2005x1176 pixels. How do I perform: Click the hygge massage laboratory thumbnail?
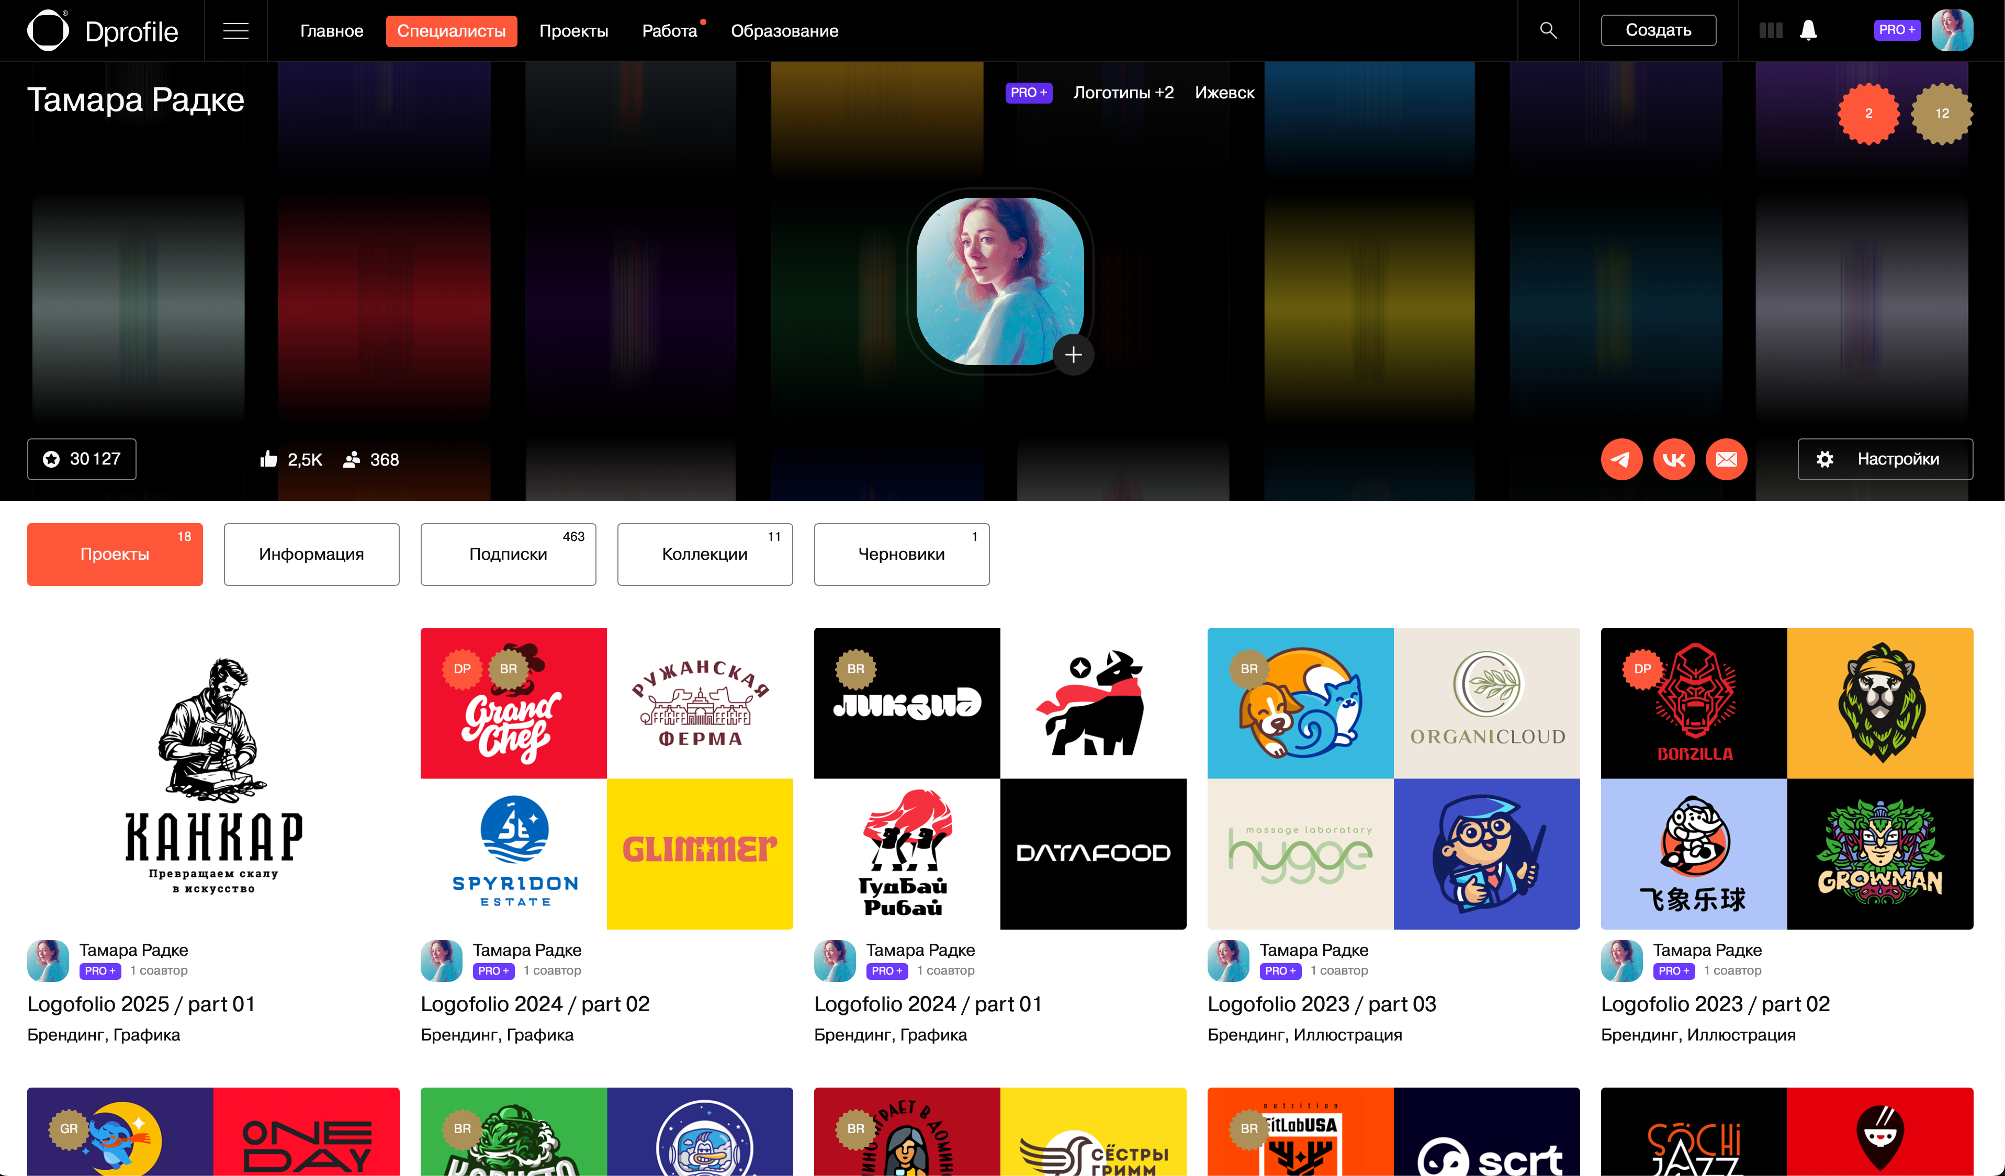(x=1300, y=854)
